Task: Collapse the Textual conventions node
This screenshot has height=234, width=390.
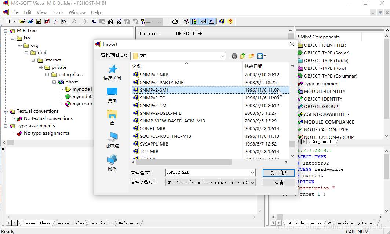Action: pos(5,111)
